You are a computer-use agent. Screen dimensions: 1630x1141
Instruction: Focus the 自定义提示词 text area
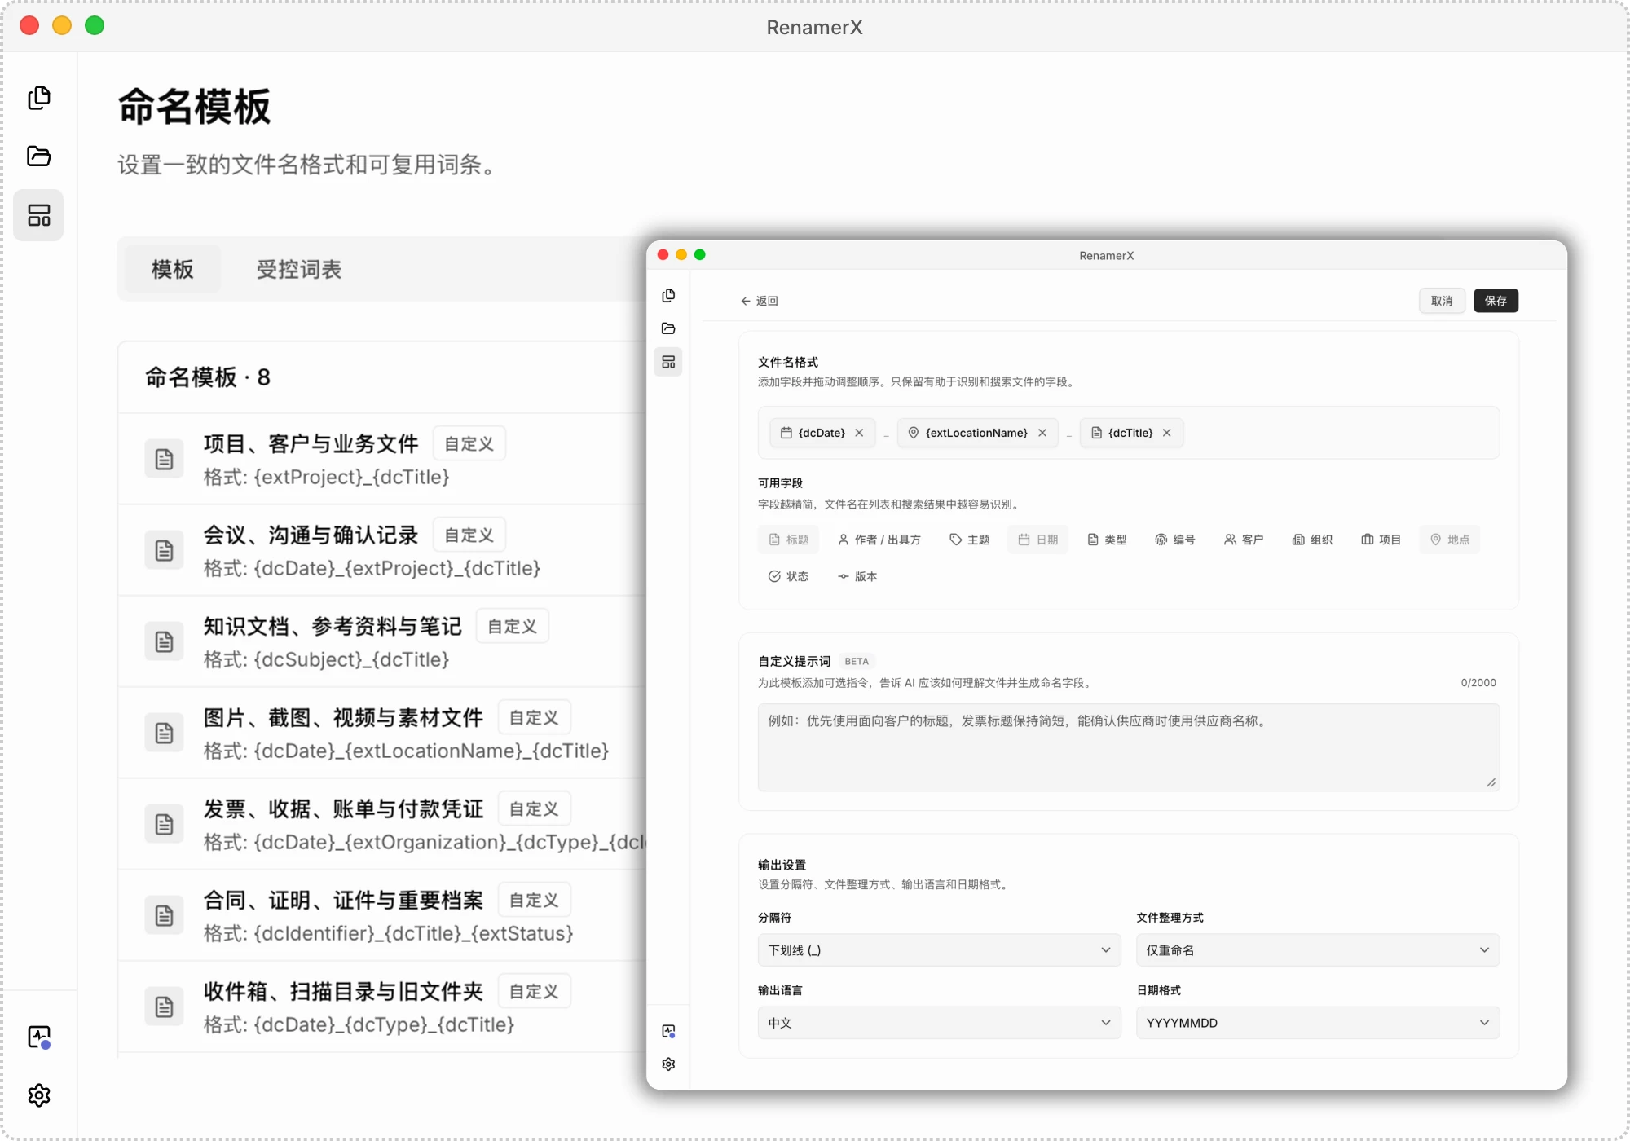point(1128,747)
